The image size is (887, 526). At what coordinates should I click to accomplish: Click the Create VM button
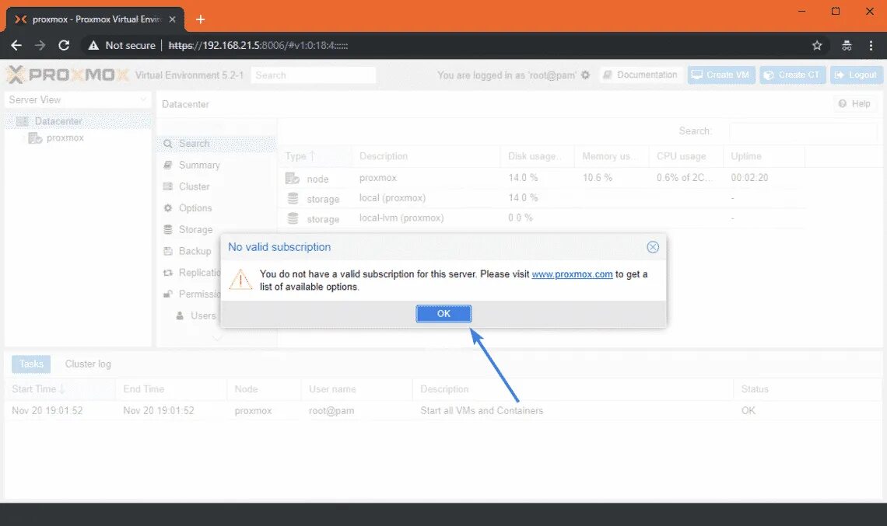tap(721, 75)
